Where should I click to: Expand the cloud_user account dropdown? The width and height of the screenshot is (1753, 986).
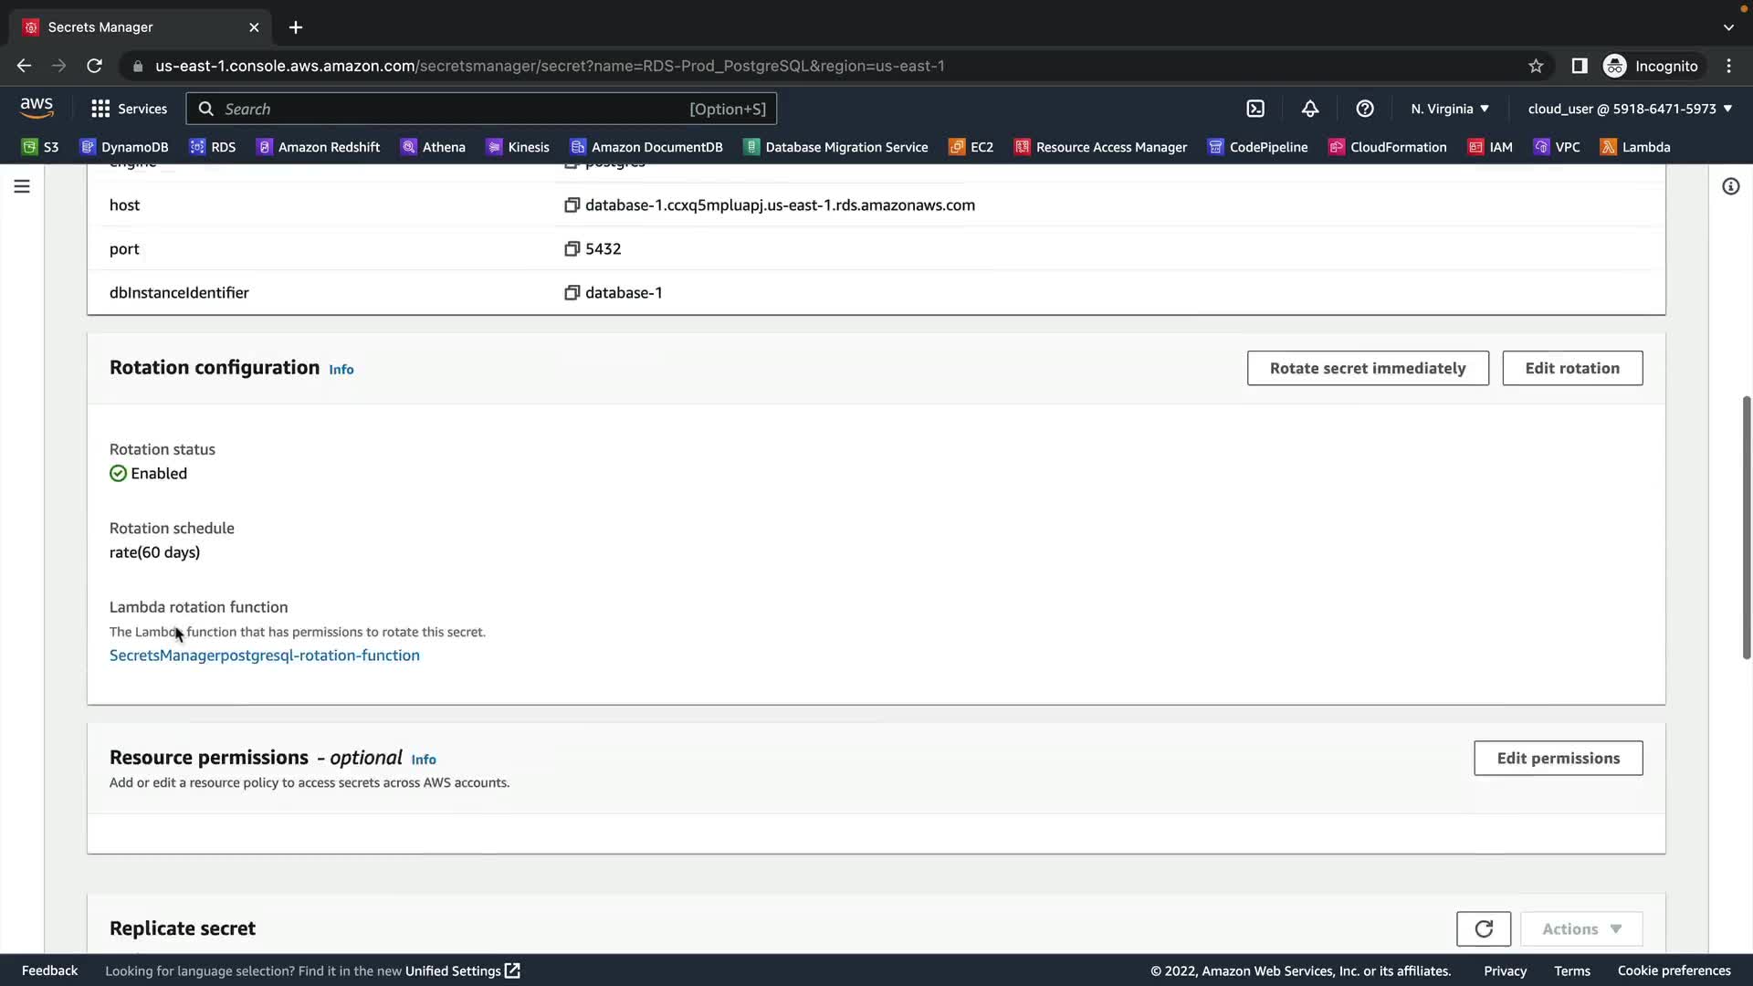point(1630,109)
